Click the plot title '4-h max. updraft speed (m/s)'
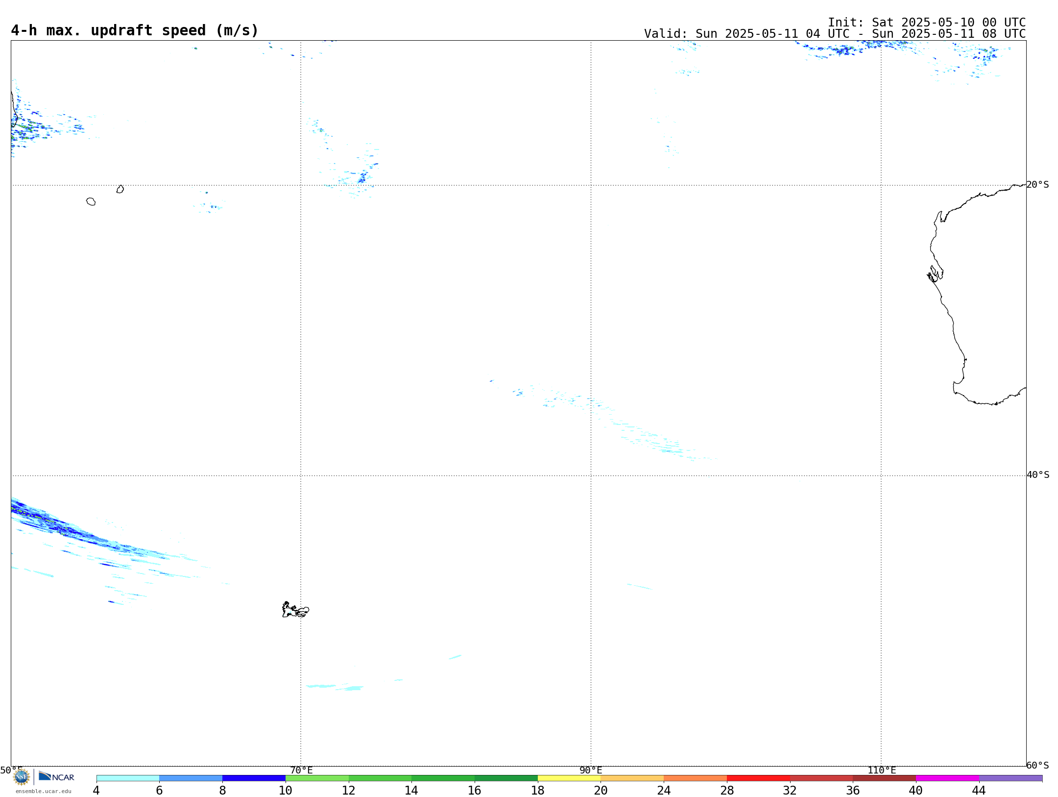Viewport: 1058px width, 797px height. [135, 30]
